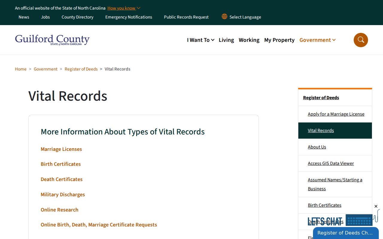Viewport: 383px width, 239px height.
Task: Open the orange search magnifier button
Action: point(361,40)
